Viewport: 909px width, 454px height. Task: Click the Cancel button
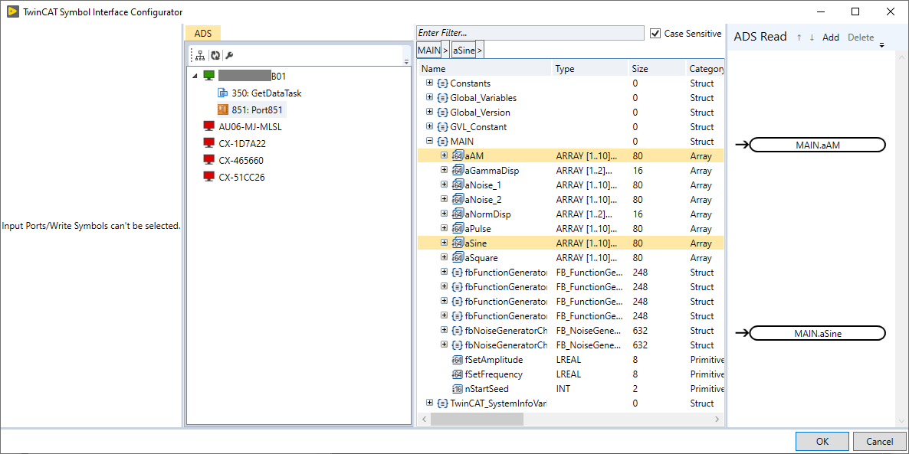(x=879, y=441)
